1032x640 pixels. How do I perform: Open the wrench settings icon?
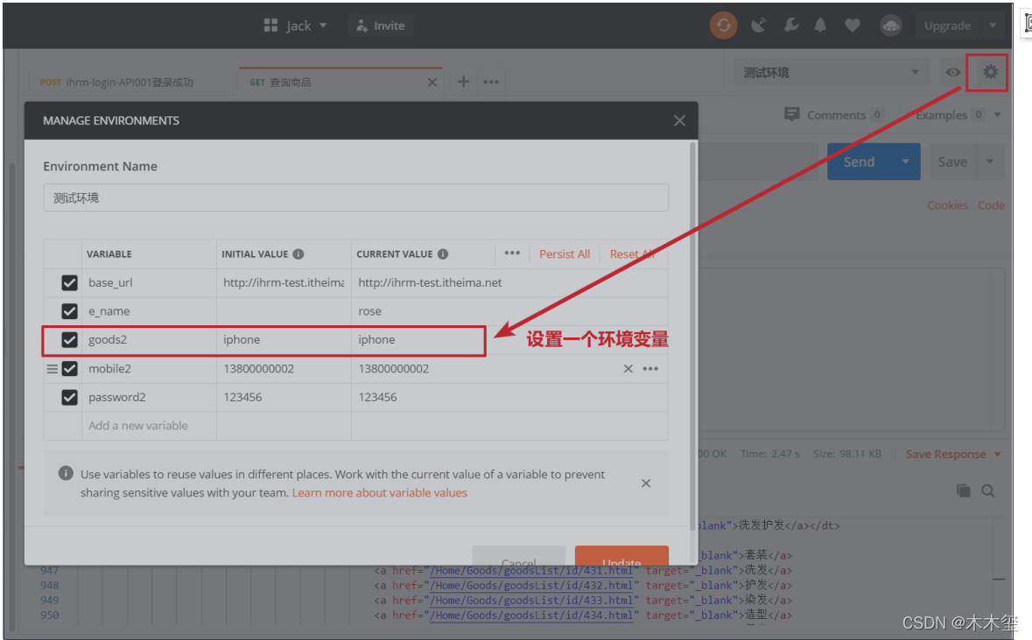click(x=791, y=25)
